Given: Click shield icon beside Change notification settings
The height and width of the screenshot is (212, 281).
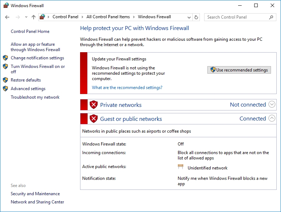Looking at the screenshot, I should [5, 58].
